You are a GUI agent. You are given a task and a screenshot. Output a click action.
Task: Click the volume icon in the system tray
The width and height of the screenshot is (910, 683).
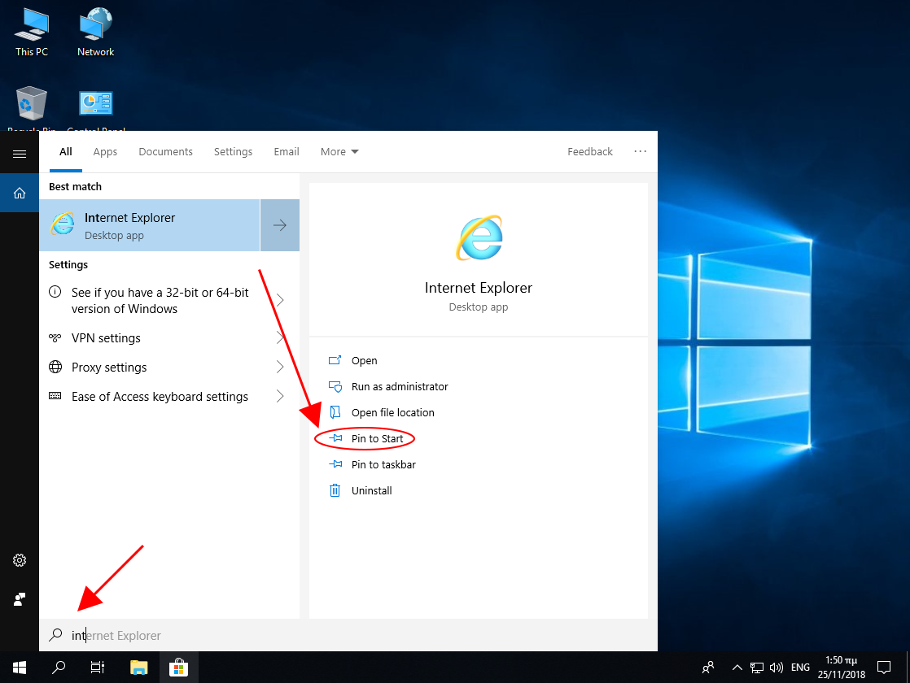776,668
